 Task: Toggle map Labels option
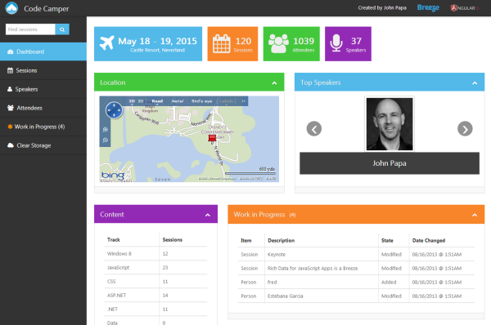point(226,101)
